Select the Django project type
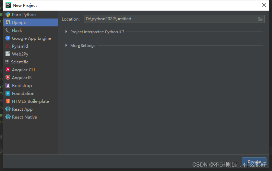This screenshot has width=272, height=171. (x=19, y=23)
